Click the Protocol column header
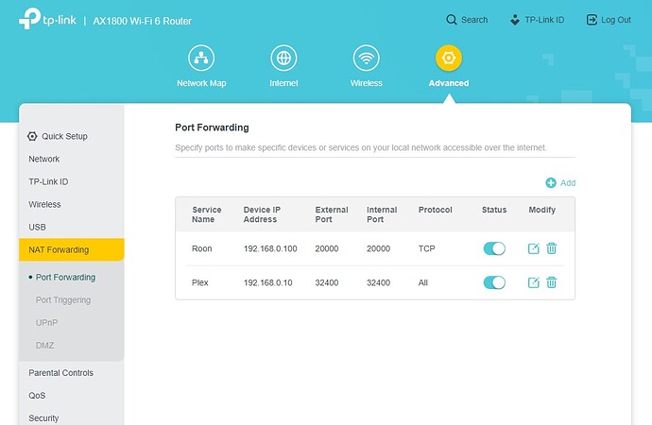Viewport: 652px width, 425px height. tap(435, 210)
